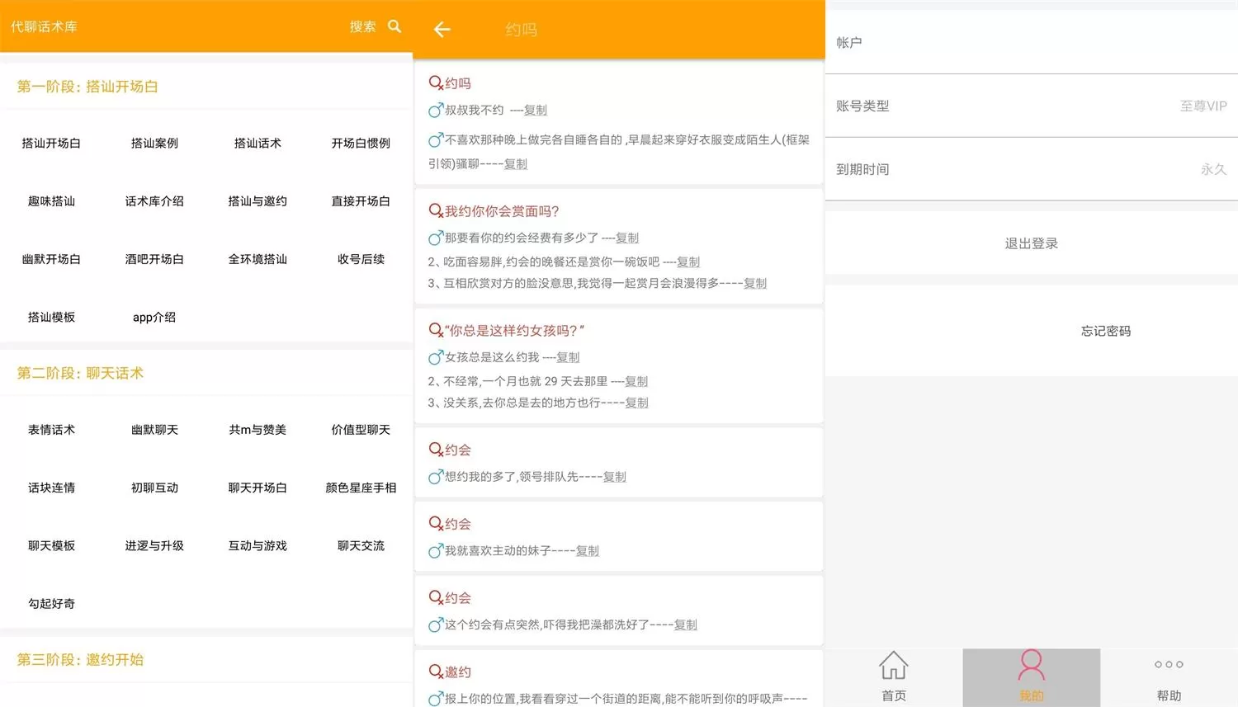Copy 叔叔我不约 using its 复制 link
Image resolution: width=1238 pixels, height=707 pixels.
(534, 110)
